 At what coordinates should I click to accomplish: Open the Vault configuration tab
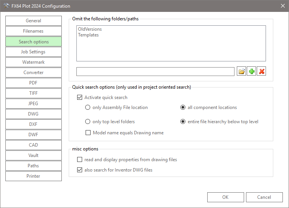tap(33, 155)
